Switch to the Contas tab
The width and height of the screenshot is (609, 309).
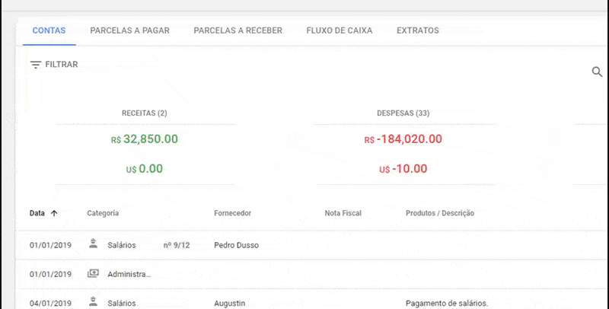coord(49,30)
